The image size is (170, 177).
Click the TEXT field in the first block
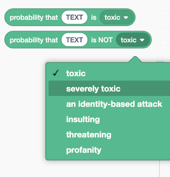tap(74, 17)
